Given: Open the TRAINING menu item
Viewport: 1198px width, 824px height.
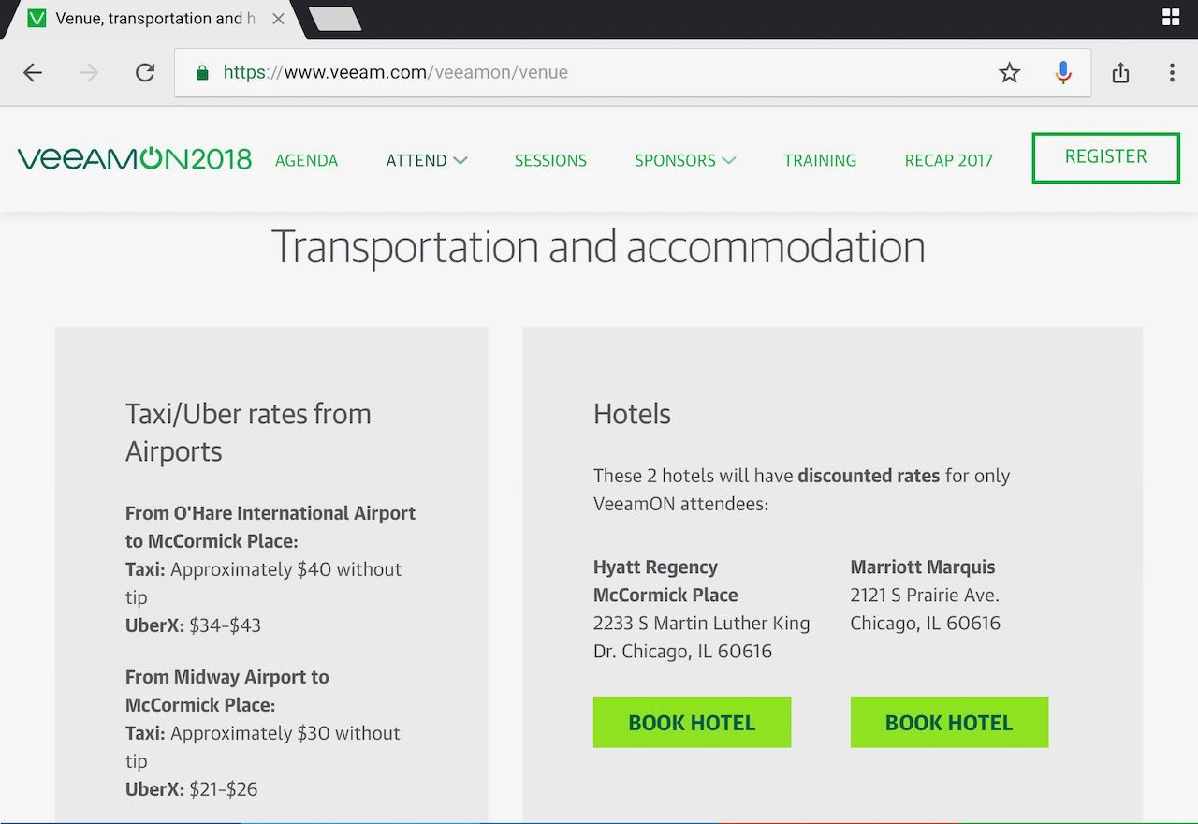Looking at the screenshot, I should click(820, 160).
